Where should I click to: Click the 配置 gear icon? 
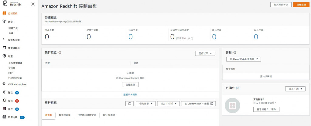tap(4, 56)
